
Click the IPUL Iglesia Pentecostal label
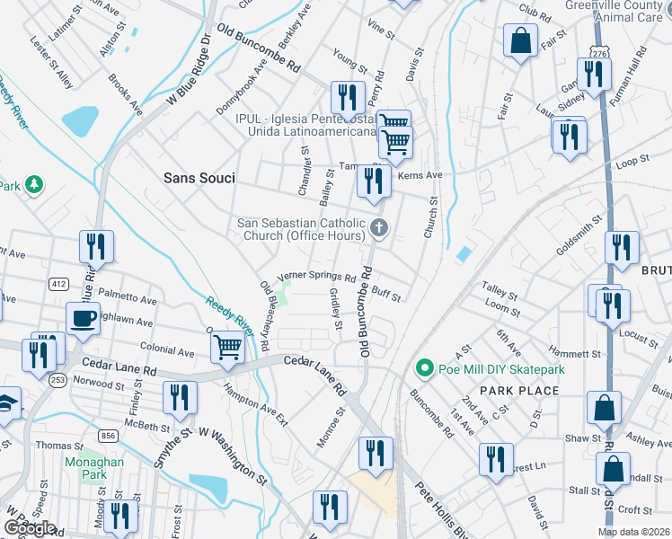pyautogui.click(x=305, y=125)
